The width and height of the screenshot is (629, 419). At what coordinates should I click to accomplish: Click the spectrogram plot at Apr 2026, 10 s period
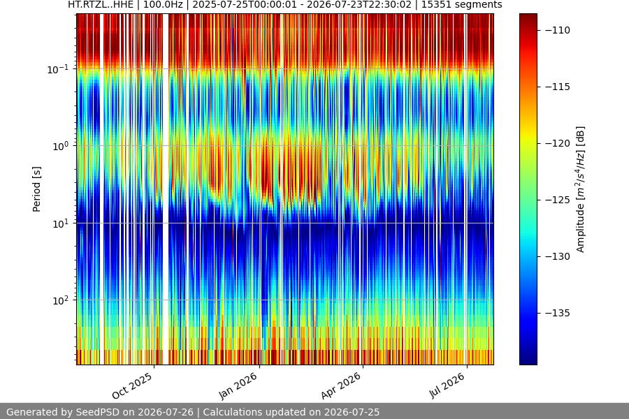tap(363, 223)
